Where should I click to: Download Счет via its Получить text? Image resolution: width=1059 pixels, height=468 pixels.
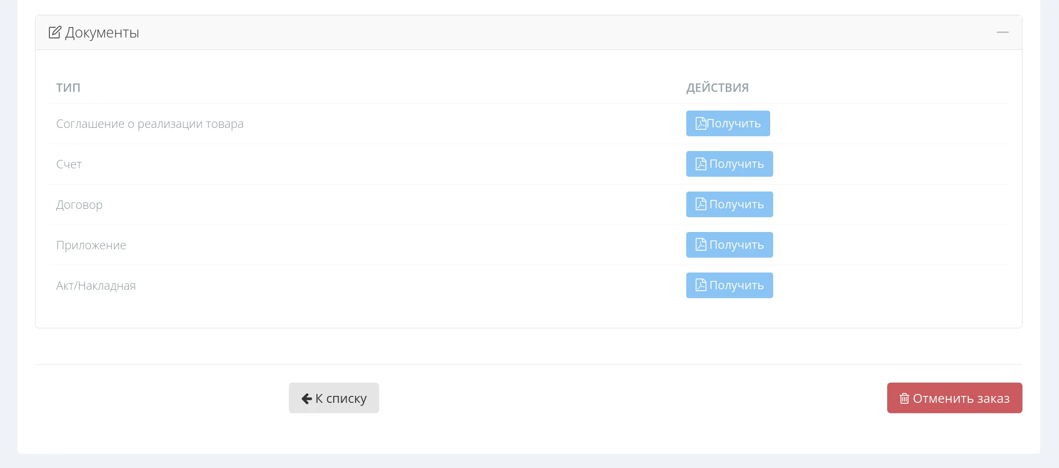tap(737, 164)
